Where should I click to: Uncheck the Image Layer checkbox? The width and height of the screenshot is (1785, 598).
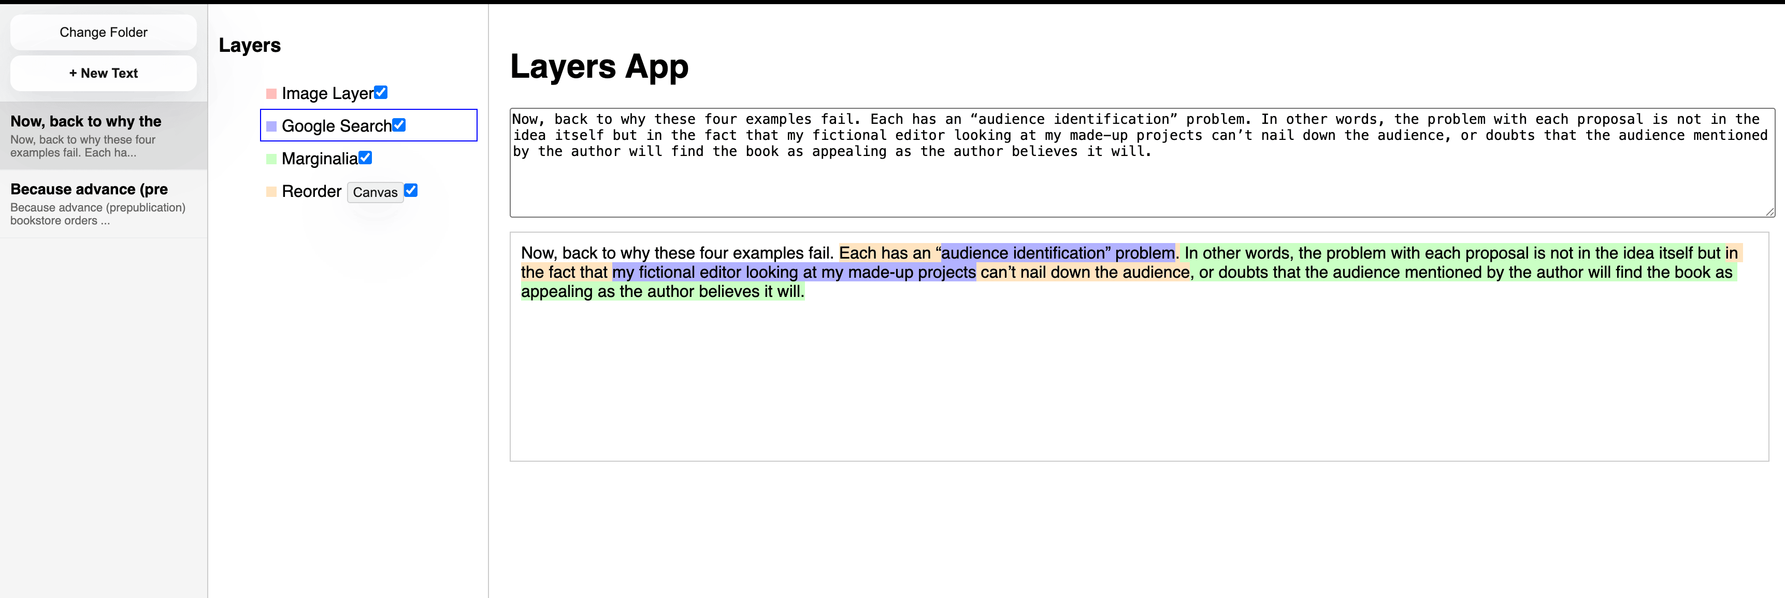(x=380, y=92)
